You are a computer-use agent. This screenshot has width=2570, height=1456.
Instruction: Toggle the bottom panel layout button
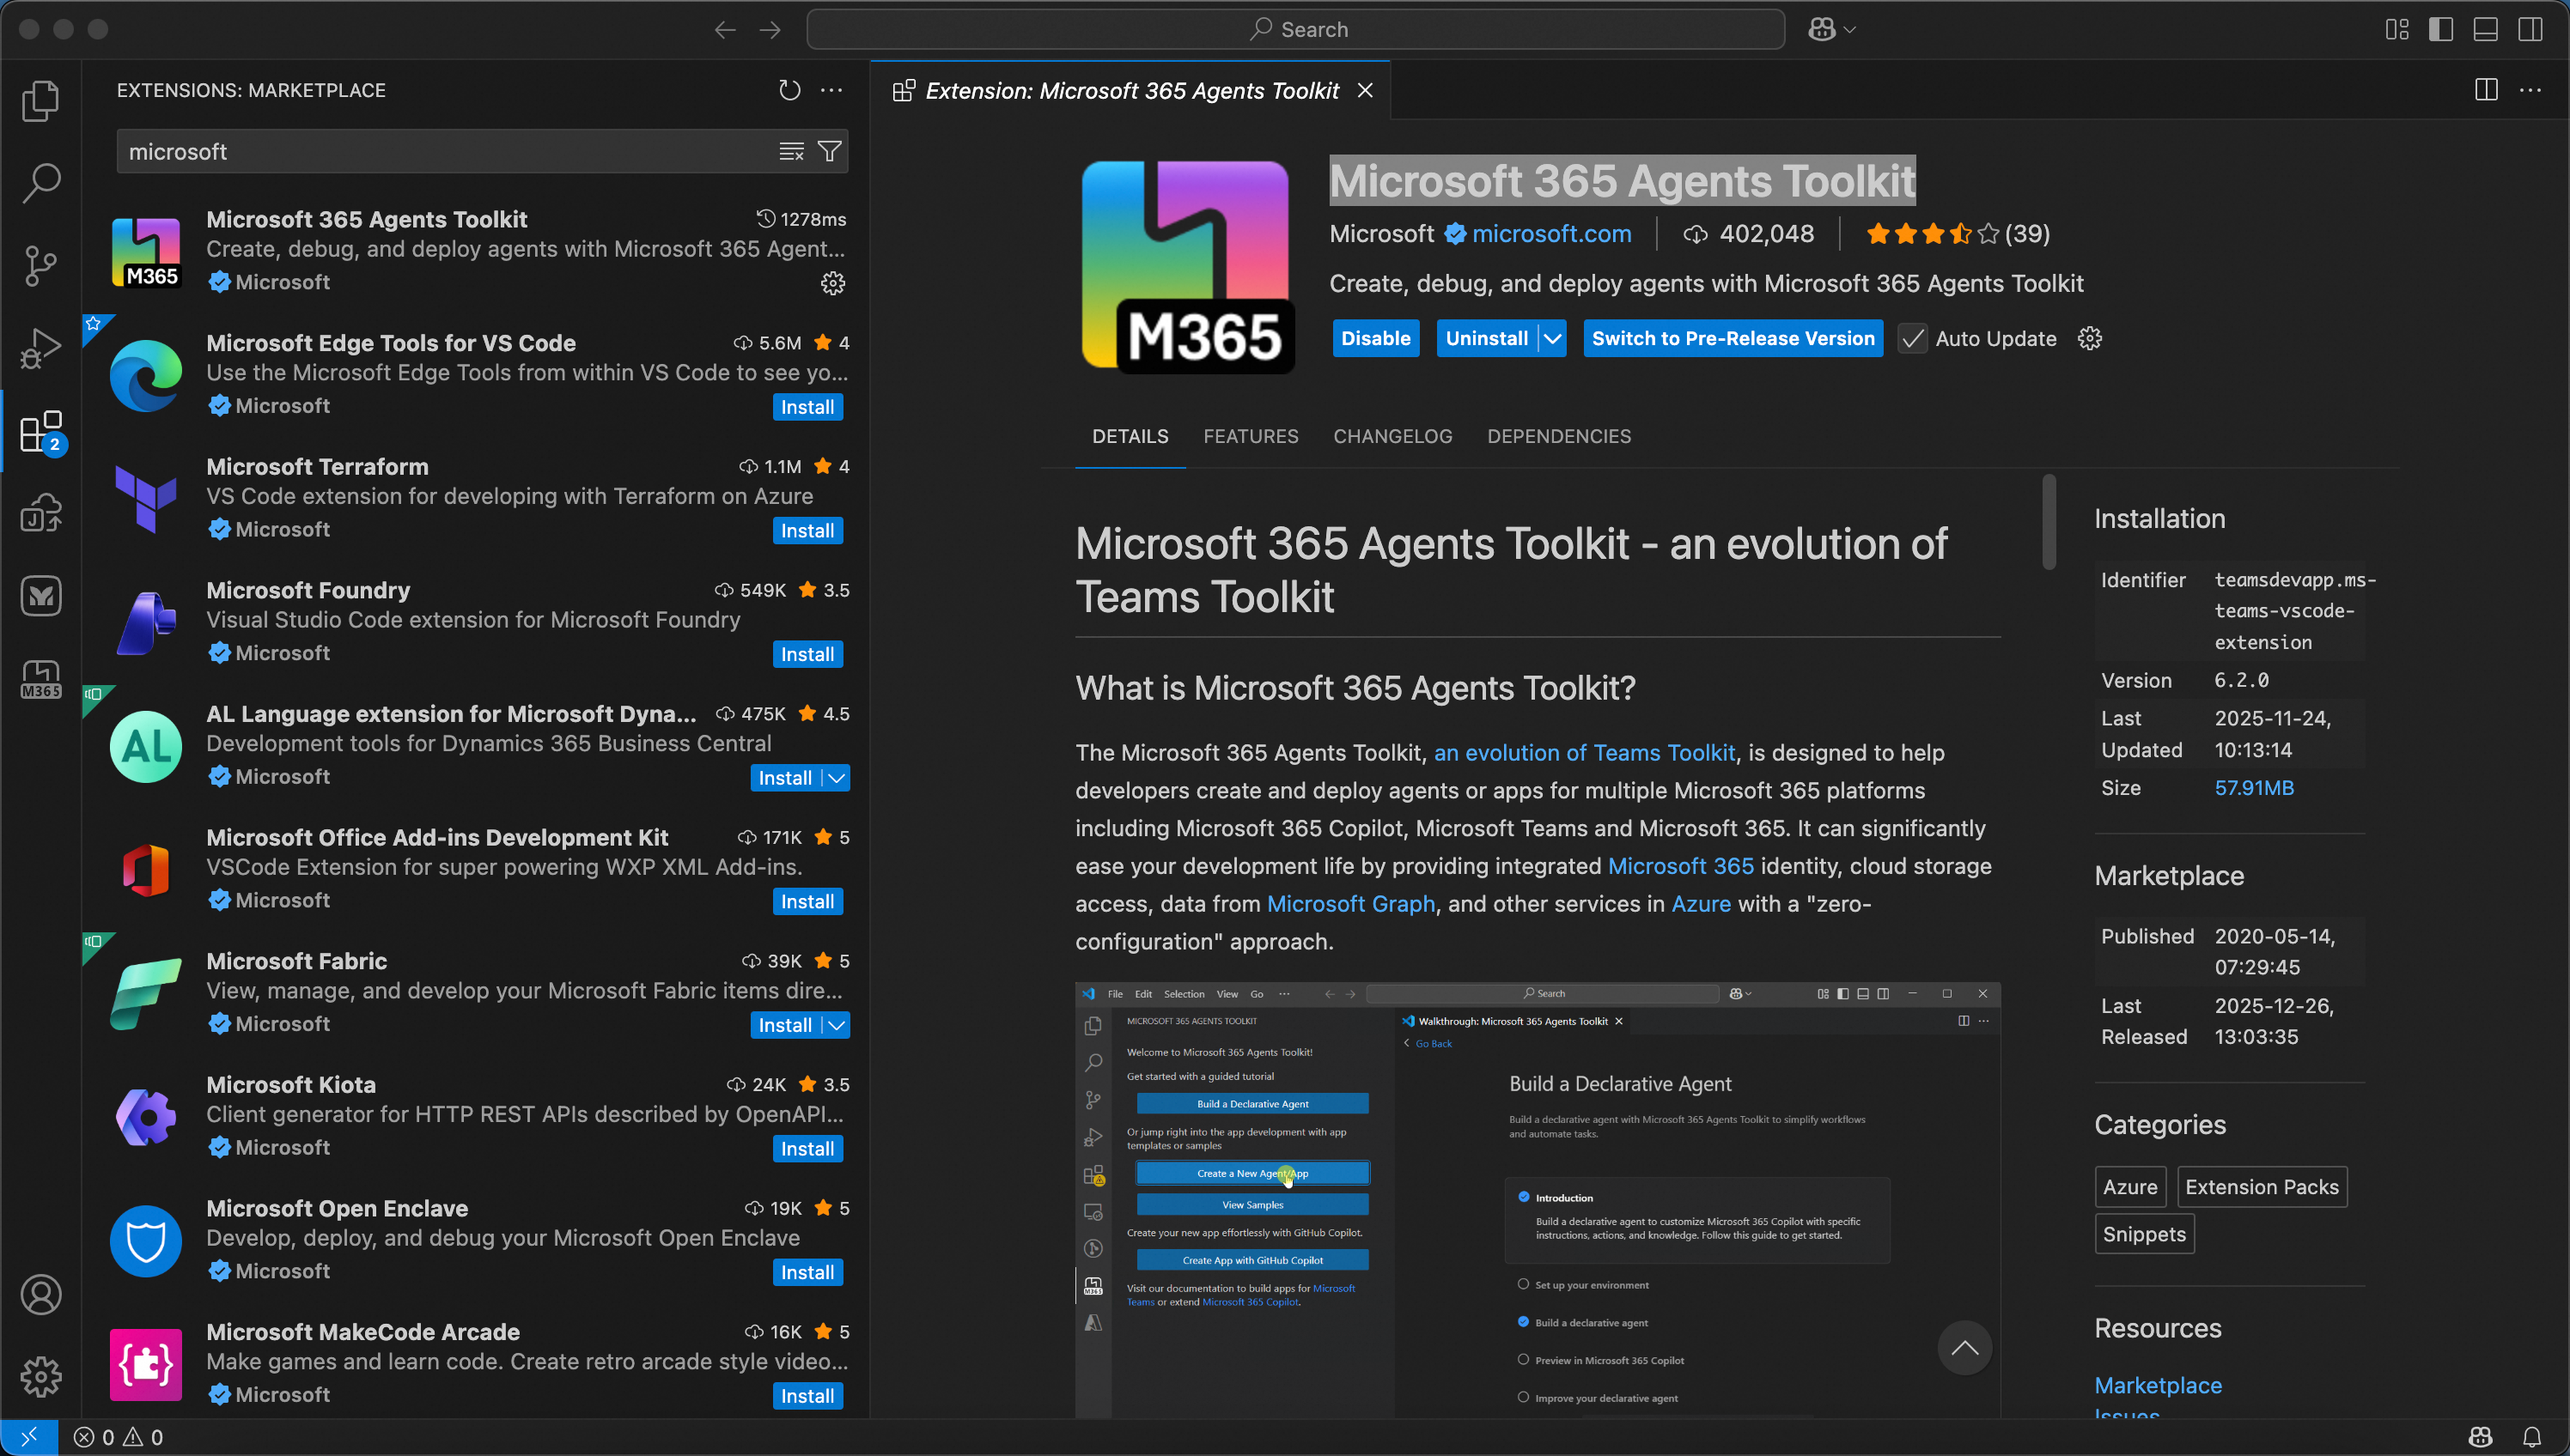coord(2485,29)
